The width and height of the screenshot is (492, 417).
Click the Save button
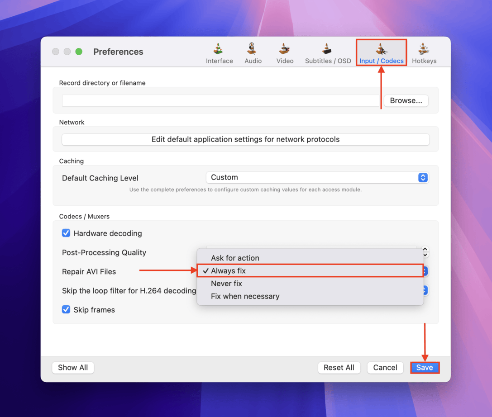425,367
